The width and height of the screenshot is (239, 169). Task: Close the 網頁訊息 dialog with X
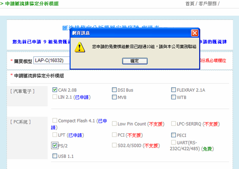click(x=194, y=33)
